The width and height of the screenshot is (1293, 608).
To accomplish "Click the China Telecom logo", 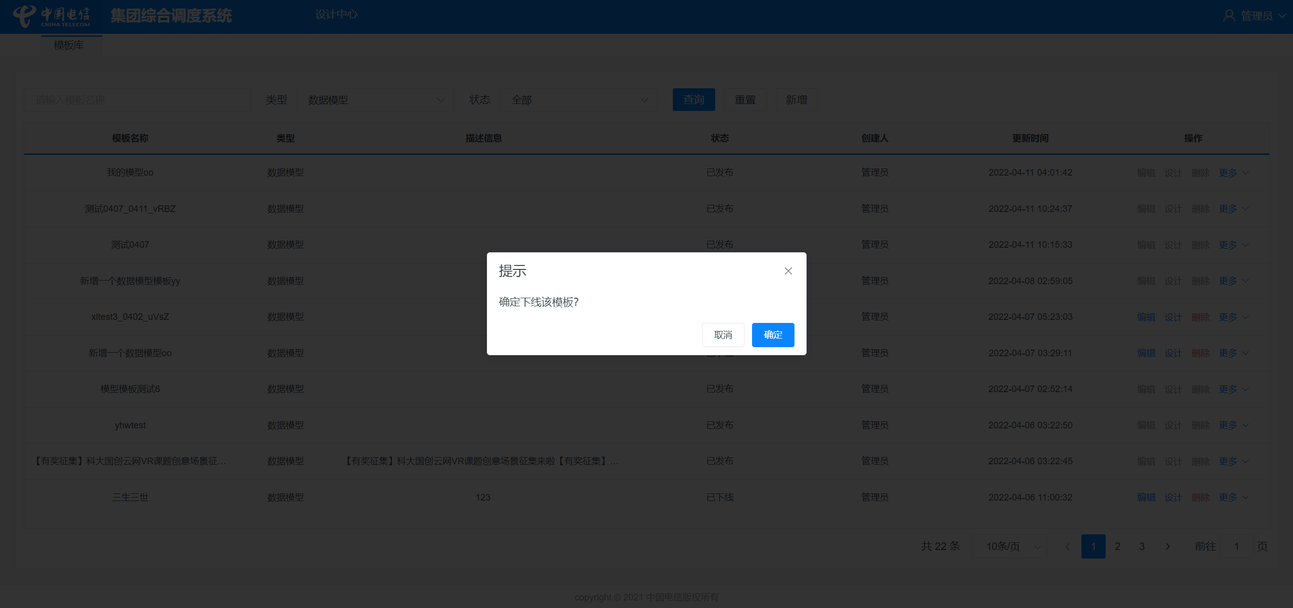I will pyautogui.click(x=52, y=16).
